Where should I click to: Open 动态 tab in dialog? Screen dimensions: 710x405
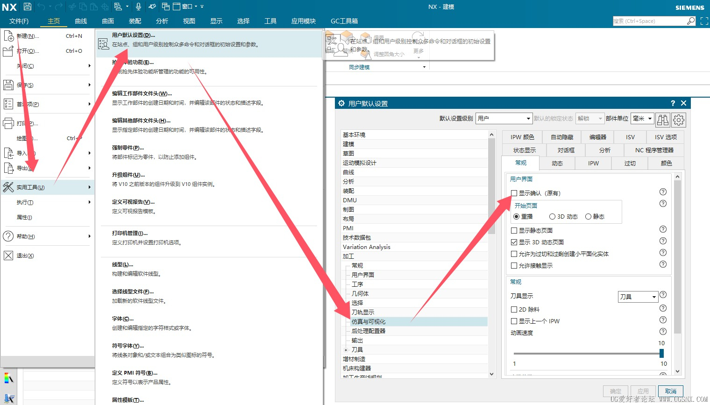(557, 163)
